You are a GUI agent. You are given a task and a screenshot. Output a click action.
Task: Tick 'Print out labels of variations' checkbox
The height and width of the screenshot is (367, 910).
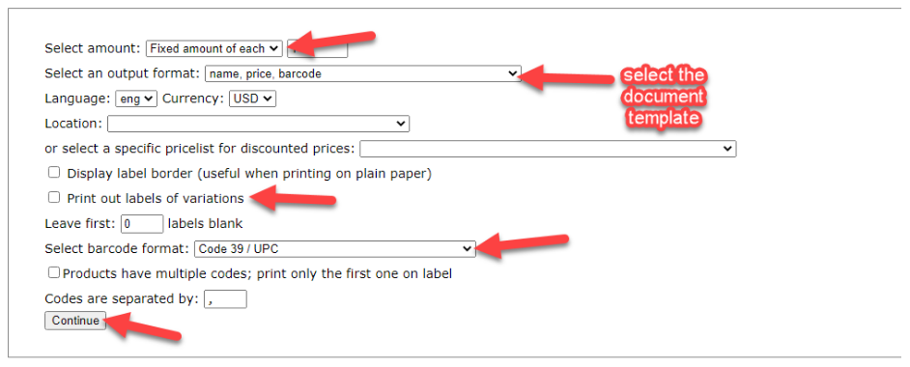54,198
